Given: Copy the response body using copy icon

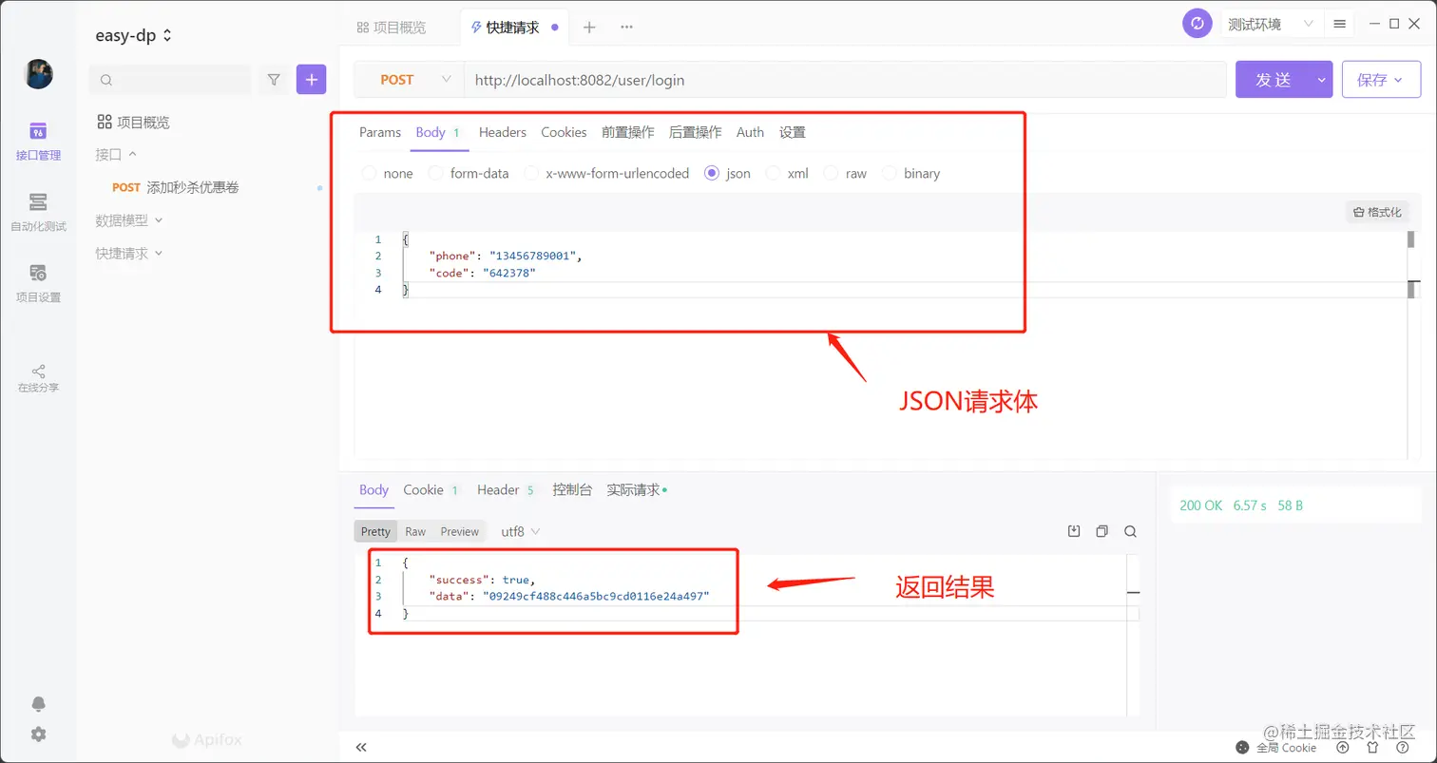Looking at the screenshot, I should (1102, 531).
